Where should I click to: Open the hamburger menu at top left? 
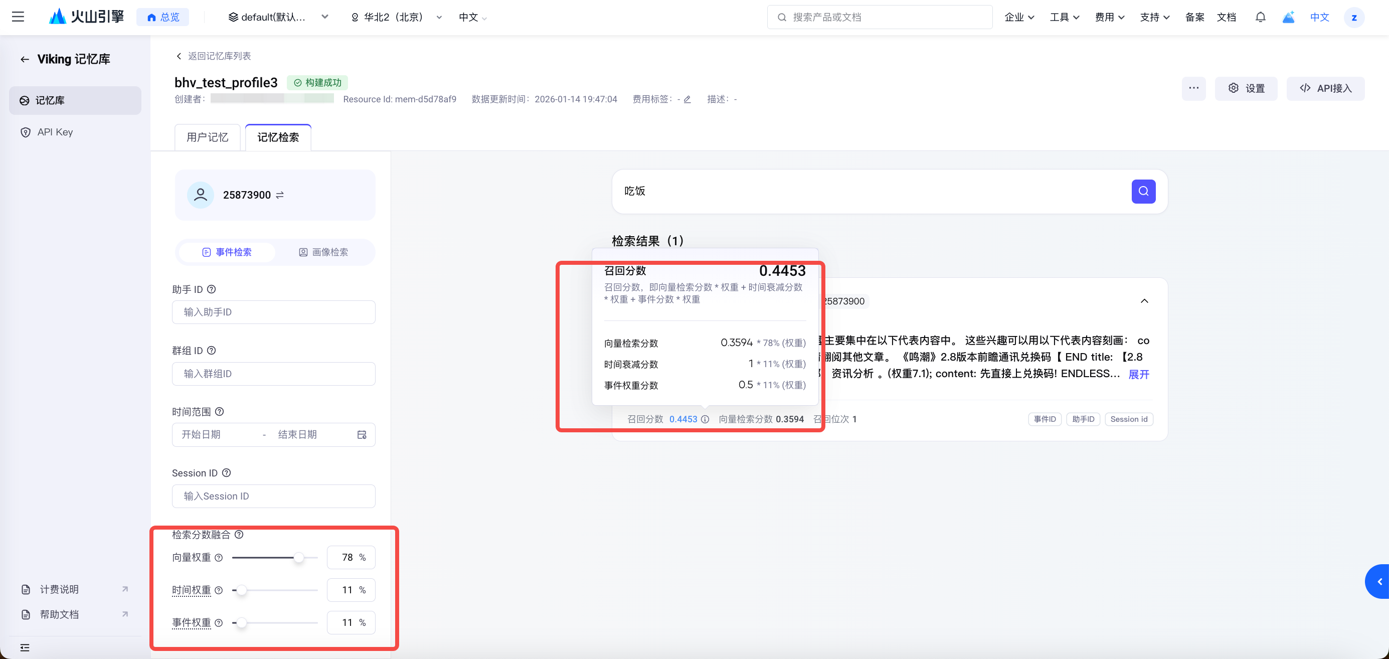(x=18, y=17)
